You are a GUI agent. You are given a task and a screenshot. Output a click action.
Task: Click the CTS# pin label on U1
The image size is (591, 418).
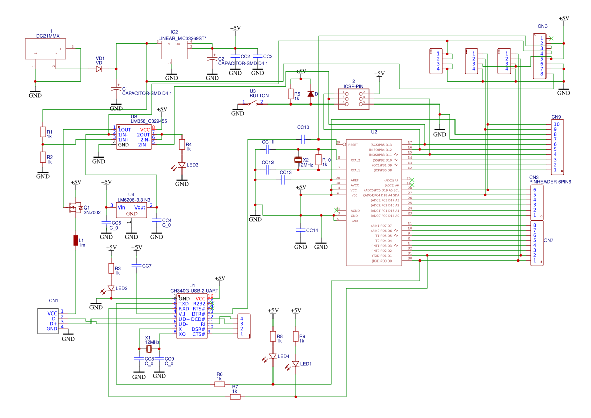[x=199, y=334]
